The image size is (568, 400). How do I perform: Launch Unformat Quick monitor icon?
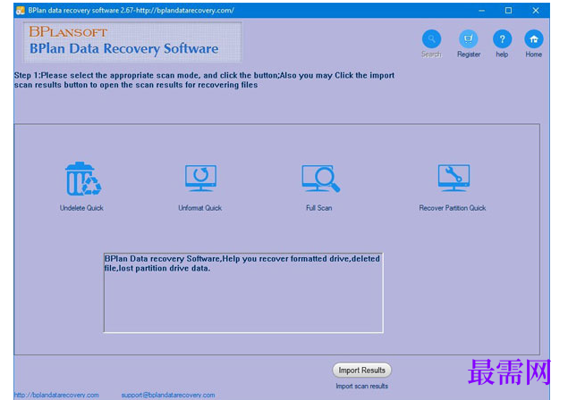(200, 179)
